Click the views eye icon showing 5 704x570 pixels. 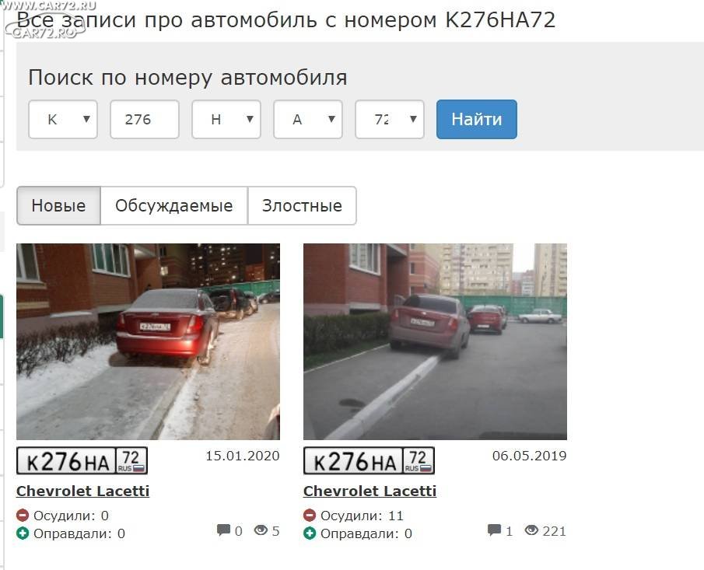pyautogui.click(x=261, y=530)
